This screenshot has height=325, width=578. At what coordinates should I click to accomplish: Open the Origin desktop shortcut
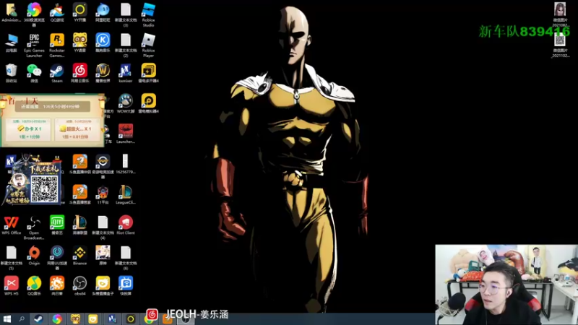point(34,256)
